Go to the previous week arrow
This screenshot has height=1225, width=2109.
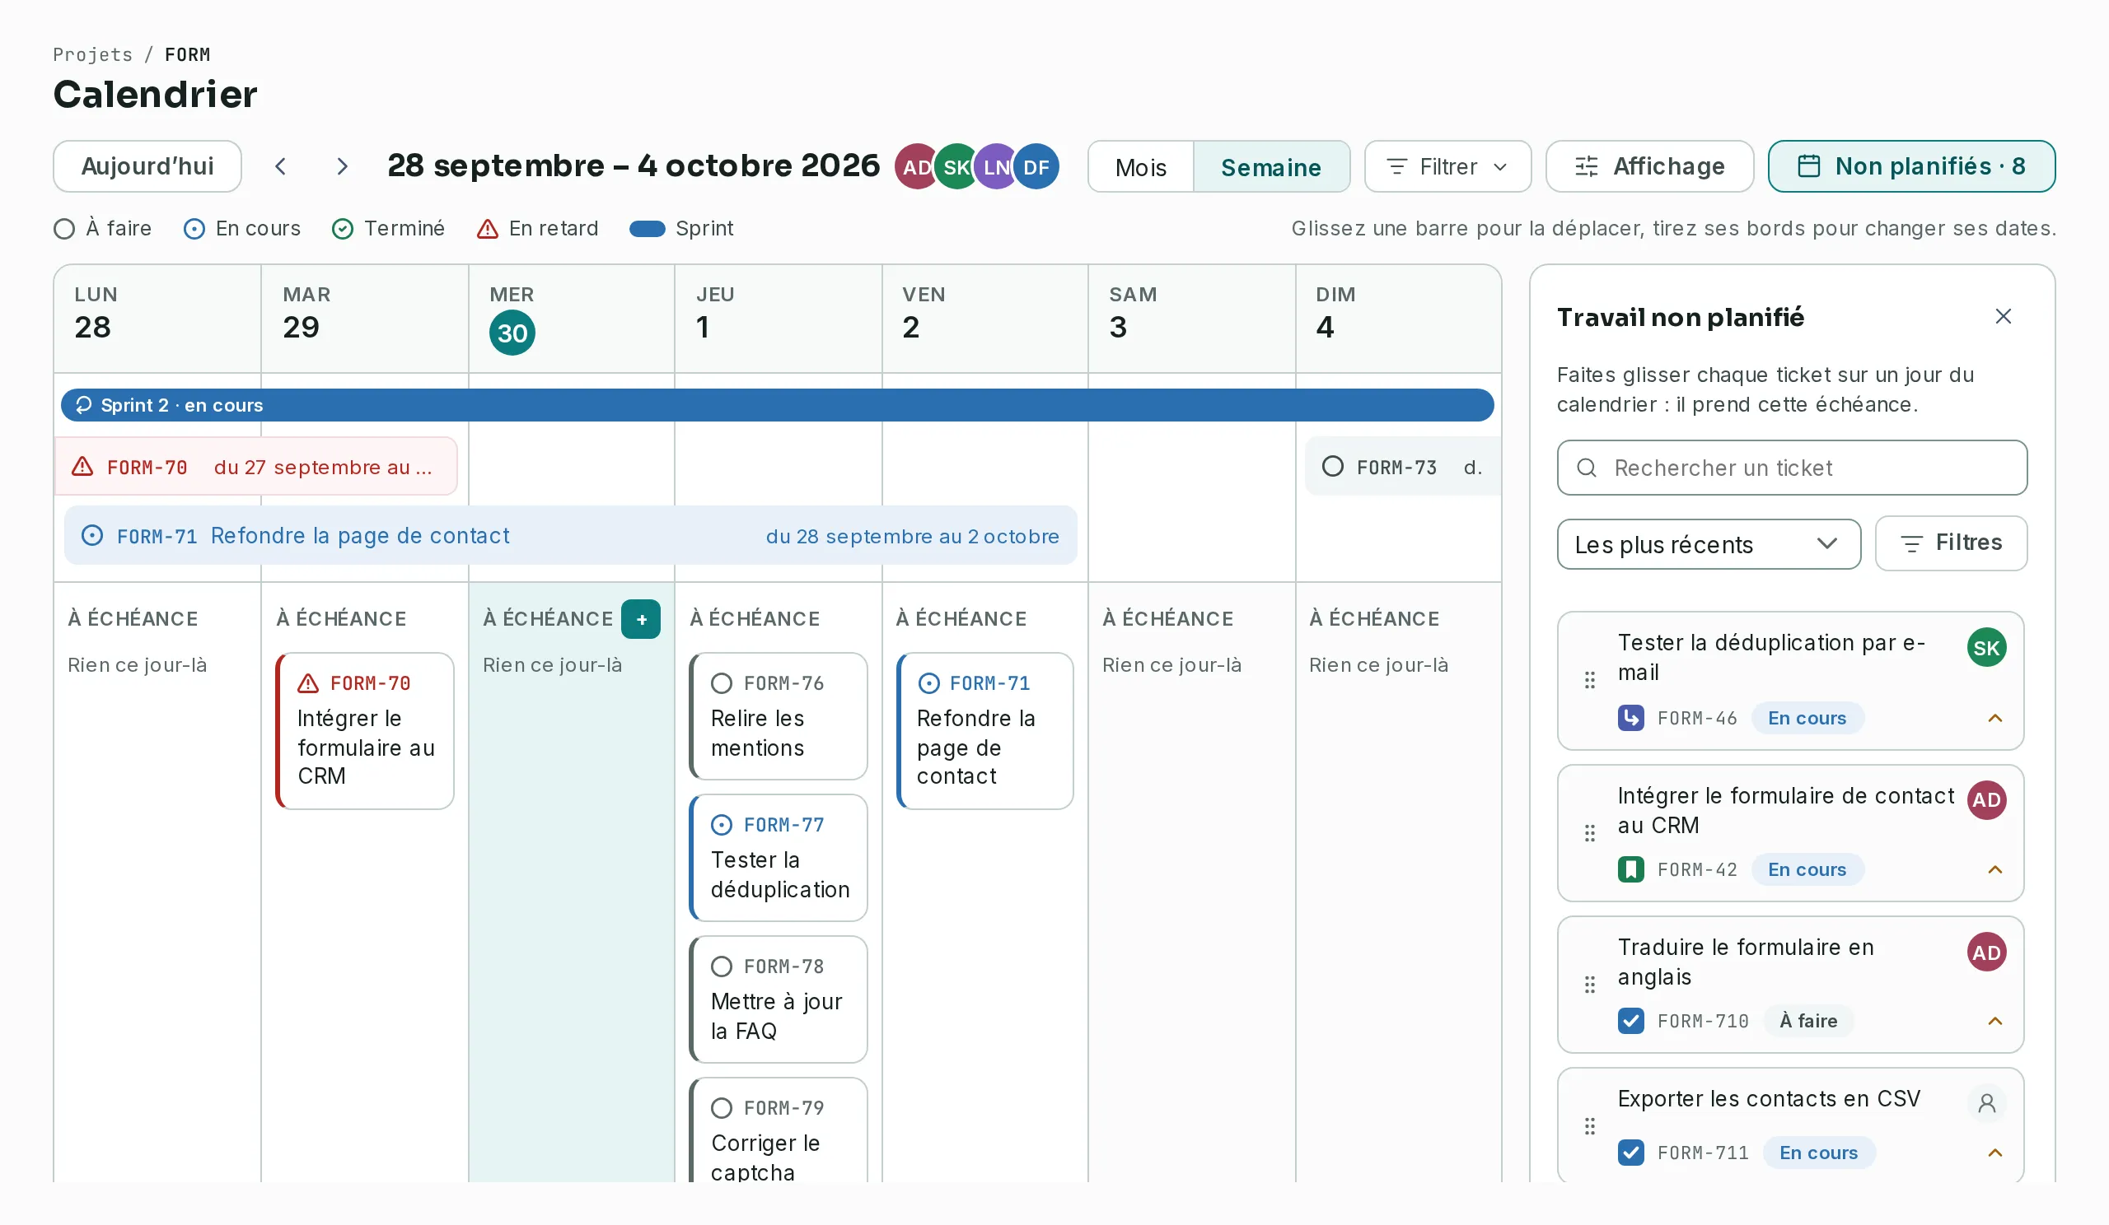[281, 166]
